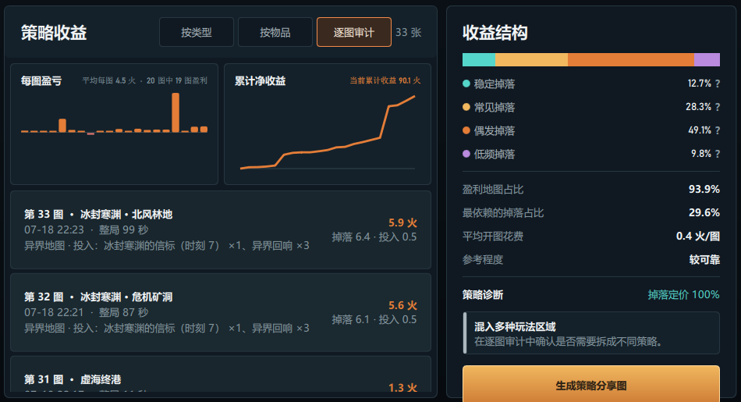Click 掉落 6.4 · 投入 0.5 text
The width and height of the screenshot is (741, 402).
(374, 237)
